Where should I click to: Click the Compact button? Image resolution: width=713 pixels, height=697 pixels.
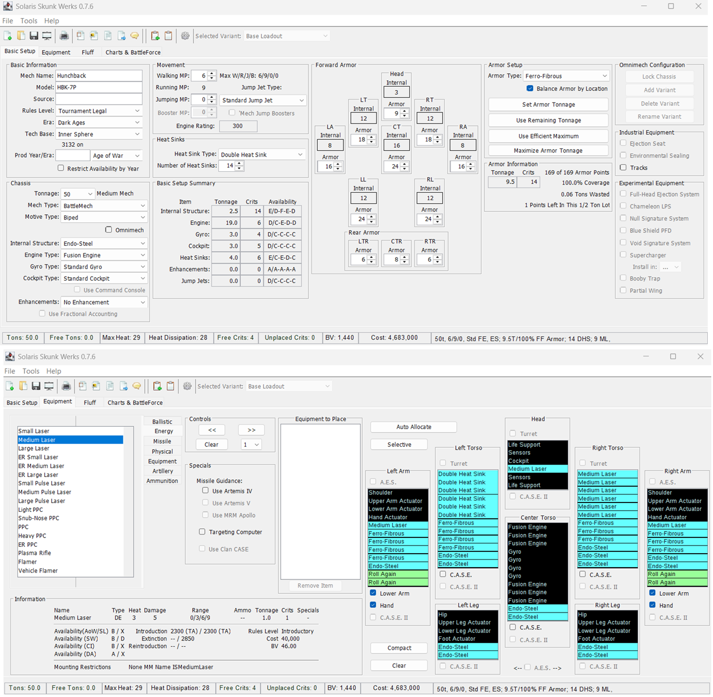(399, 648)
